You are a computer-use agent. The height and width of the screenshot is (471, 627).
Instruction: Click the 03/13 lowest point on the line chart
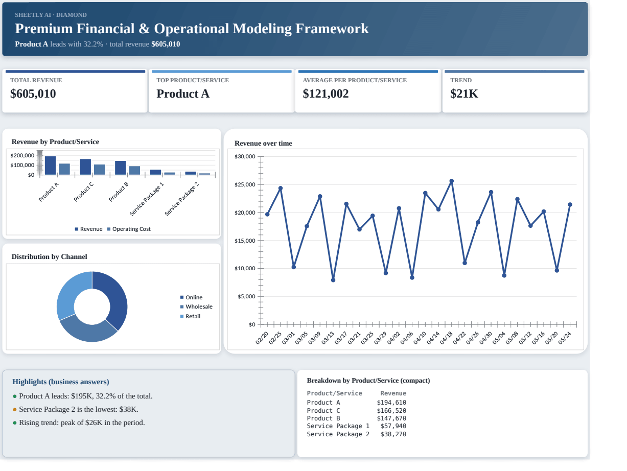pyautogui.click(x=333, y=280)
